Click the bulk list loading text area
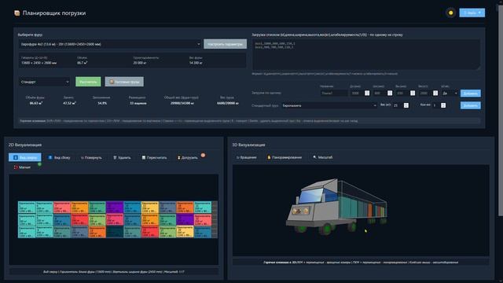The width and height of the screenshot is (503, 283). coord(366,54)
